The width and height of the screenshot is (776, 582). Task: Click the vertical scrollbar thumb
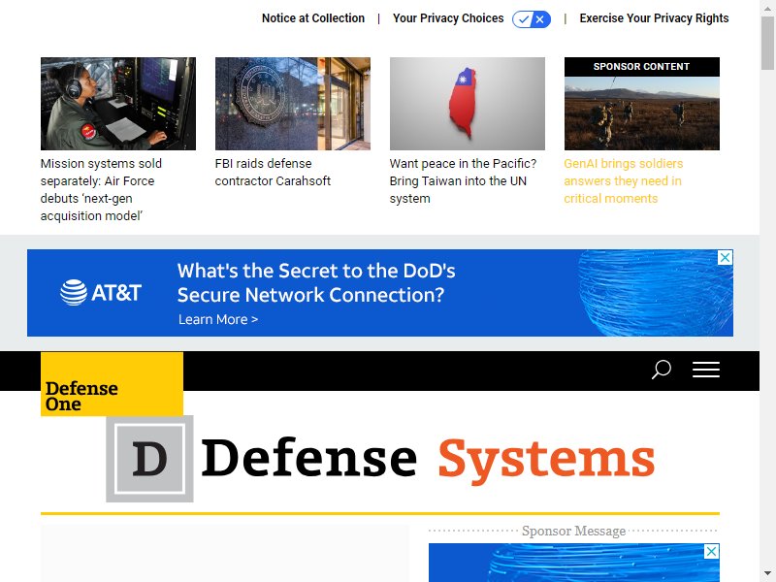coord(768,43)
